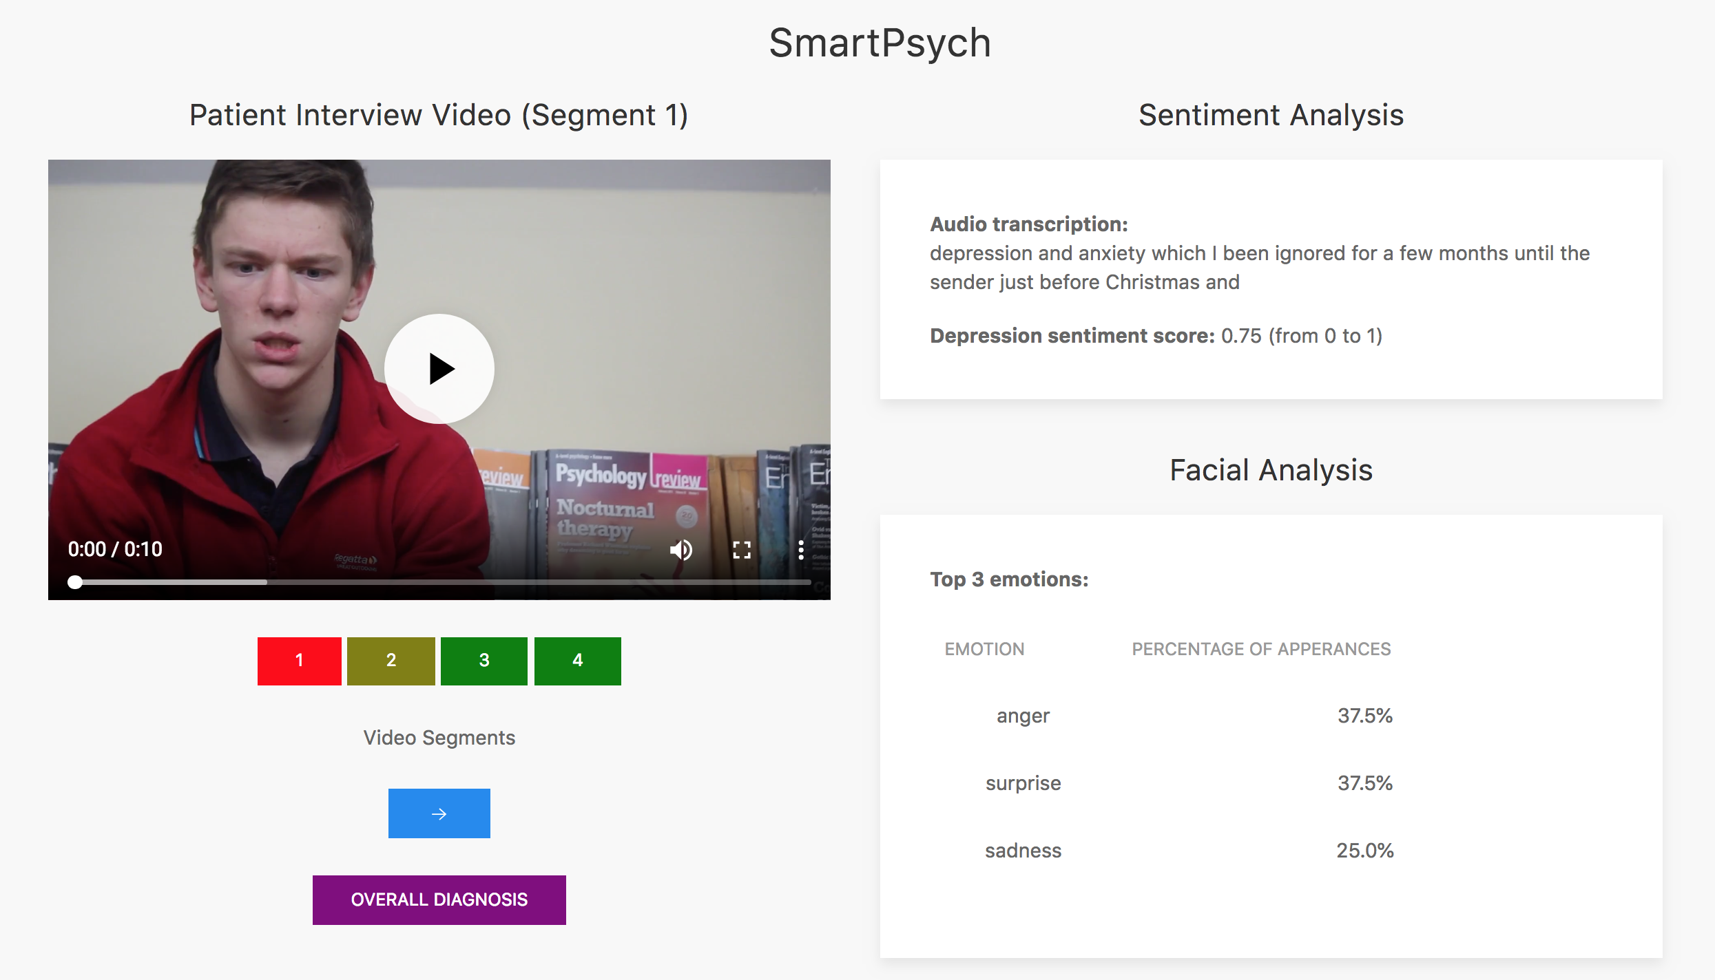Select the surprise emotion row
Viewport: 1715px width, 980px height.
tap(1023, 783)
